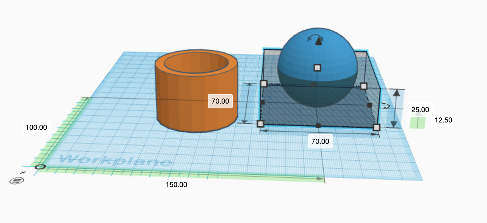Select the front-left white corner handle of the selection box
487x223 pixels.
(260, 124)
